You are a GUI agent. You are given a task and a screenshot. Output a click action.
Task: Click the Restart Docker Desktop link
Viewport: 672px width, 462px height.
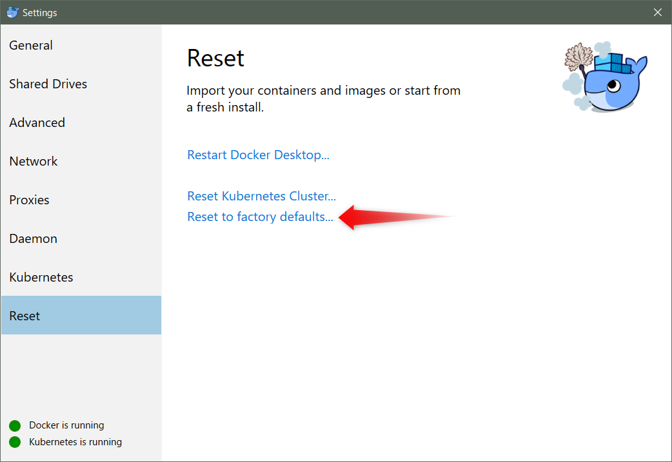click(x=258, y=155)
